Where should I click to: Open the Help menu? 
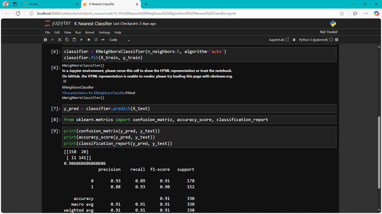118,32
